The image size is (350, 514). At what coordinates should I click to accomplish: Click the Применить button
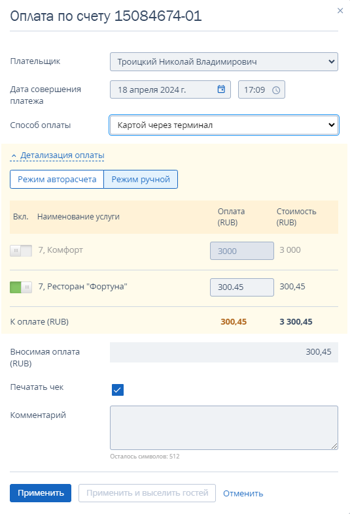41,493
